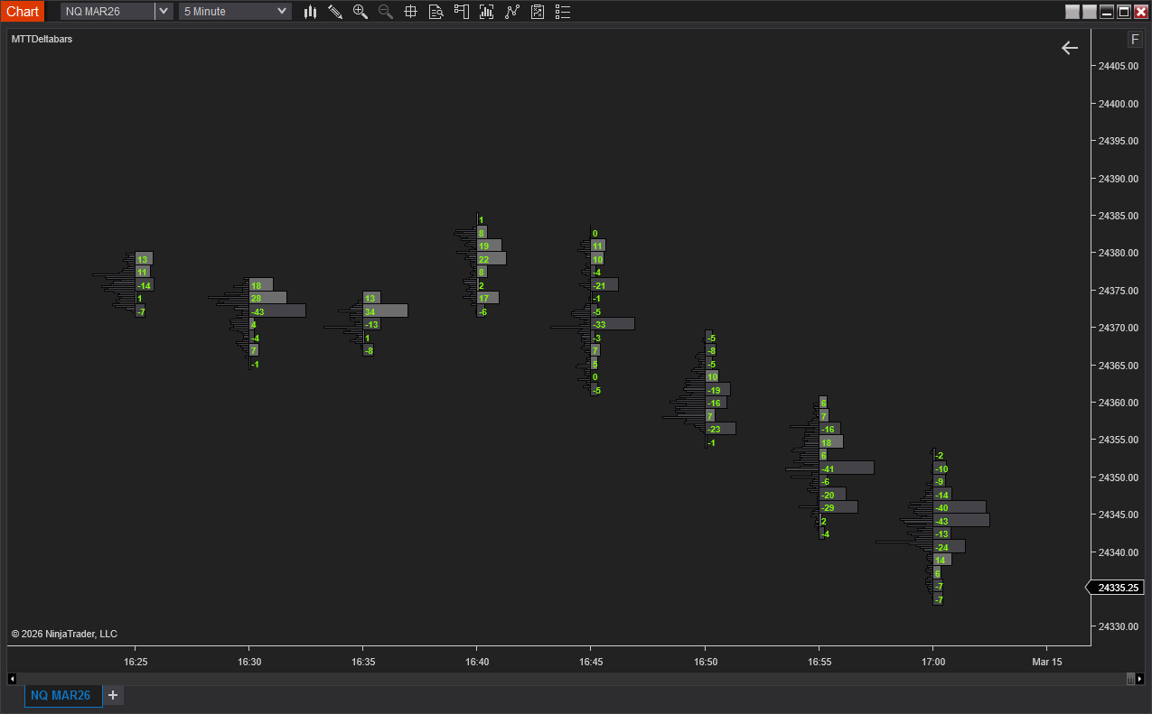Open the Strategies icon in toolbar
Image resolution: width=1152 pixels, height=714 pixels.
[512, 12]
